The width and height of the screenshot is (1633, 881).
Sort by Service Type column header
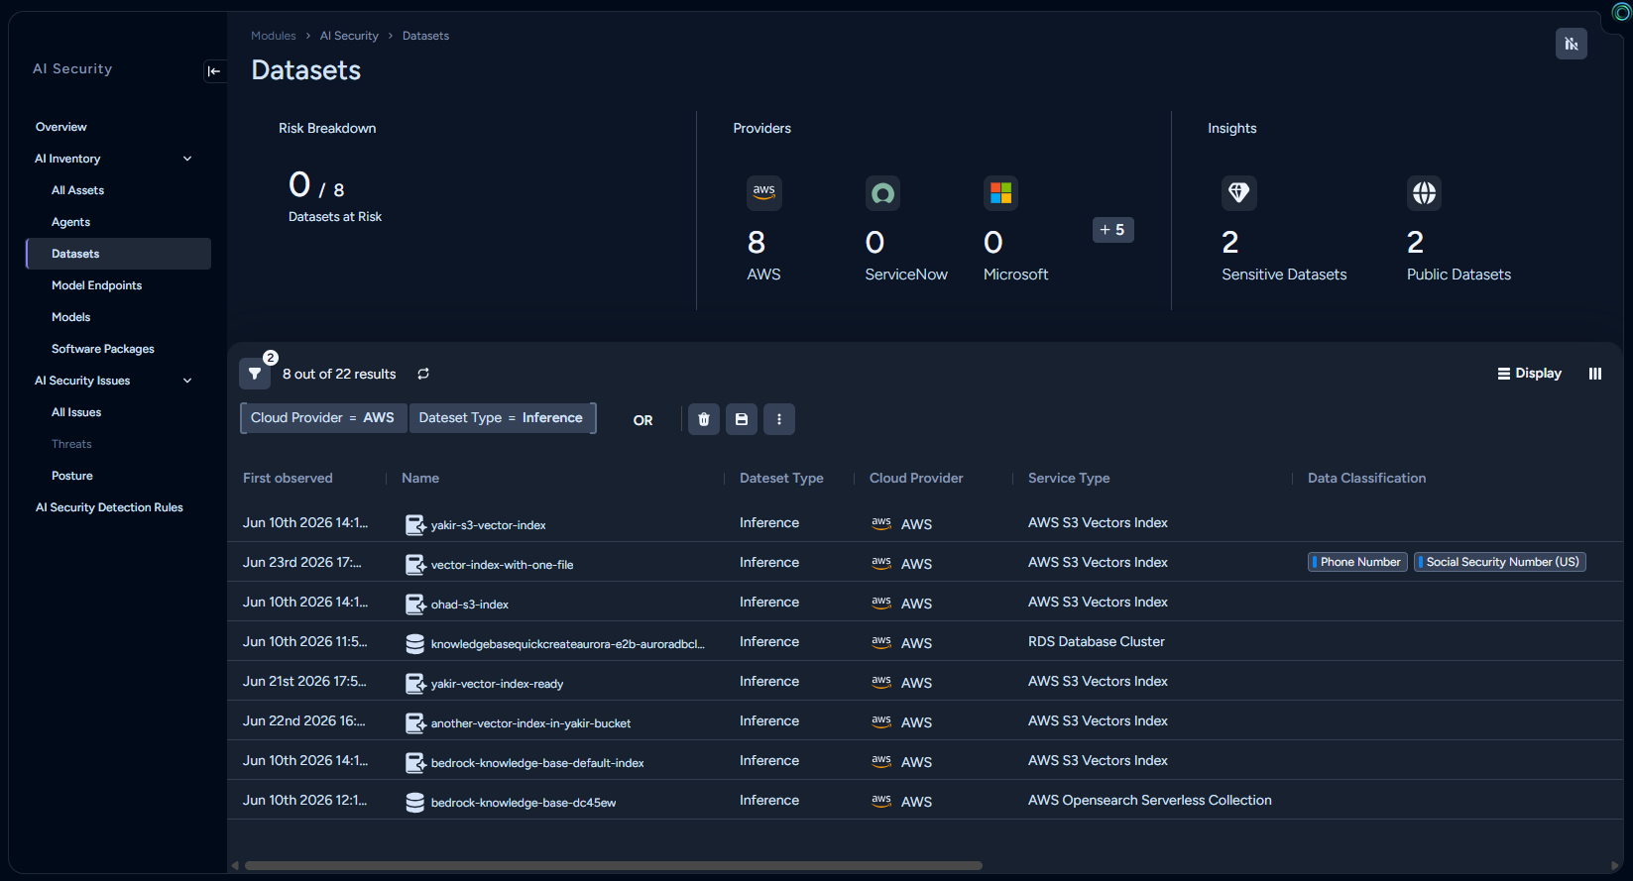[x=1069, y=478]
